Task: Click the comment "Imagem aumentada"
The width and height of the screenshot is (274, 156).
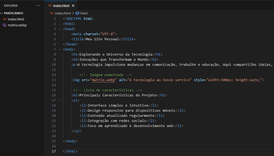Action: [x=105, y=75]
